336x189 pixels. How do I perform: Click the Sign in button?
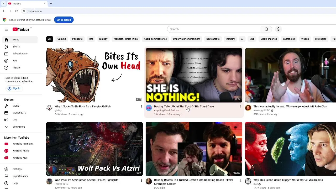click(x=14, y=88)
